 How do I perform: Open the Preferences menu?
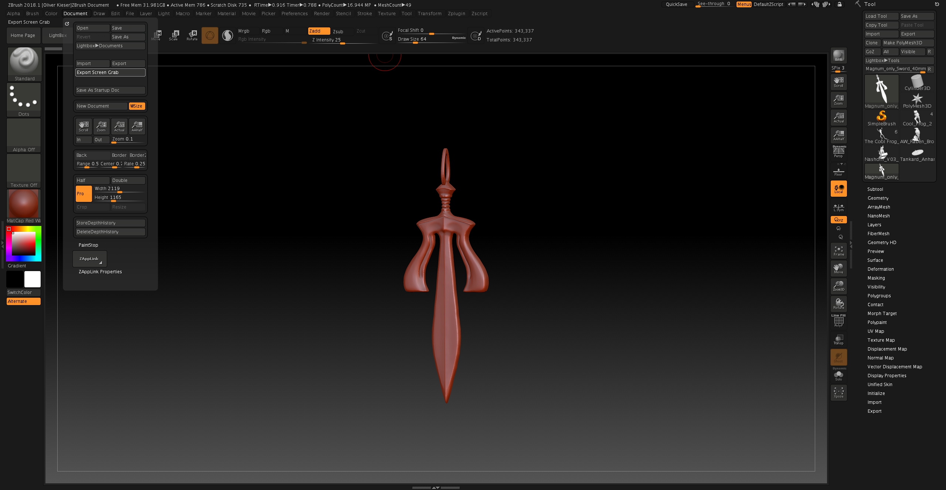[x=295, y=14]
